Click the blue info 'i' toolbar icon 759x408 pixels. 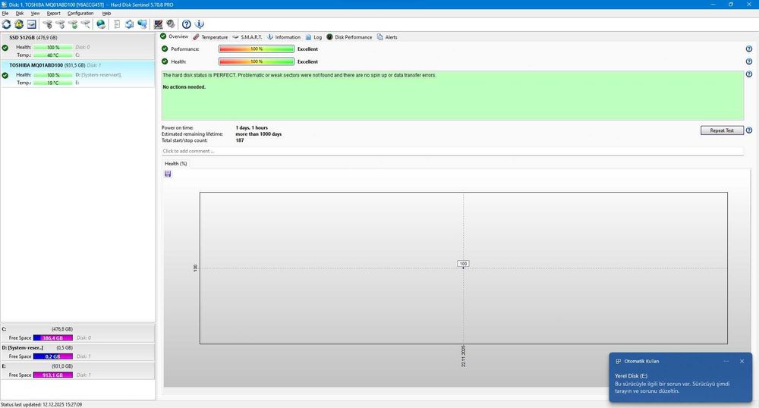point(199,24)
